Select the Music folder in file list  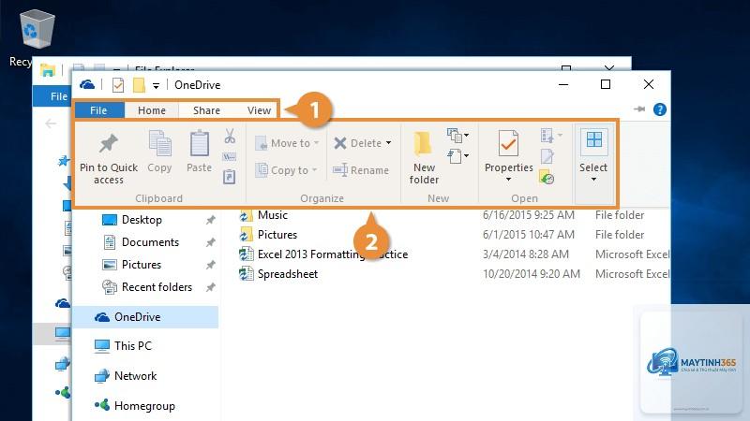(x=273, y=215)
